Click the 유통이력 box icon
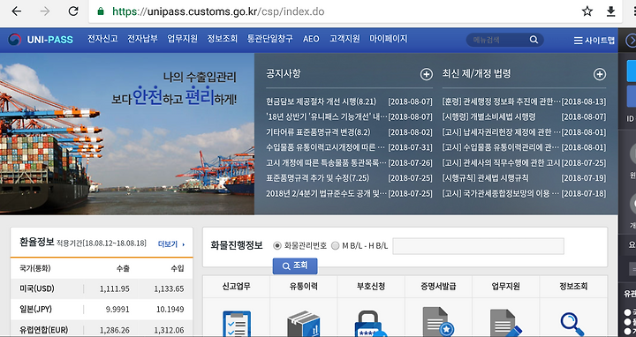636x337 pixels. 304,323
